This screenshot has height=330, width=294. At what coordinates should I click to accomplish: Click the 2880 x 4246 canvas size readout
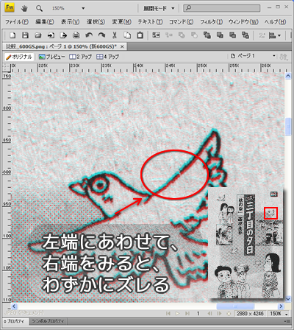[x=250, y=314]
